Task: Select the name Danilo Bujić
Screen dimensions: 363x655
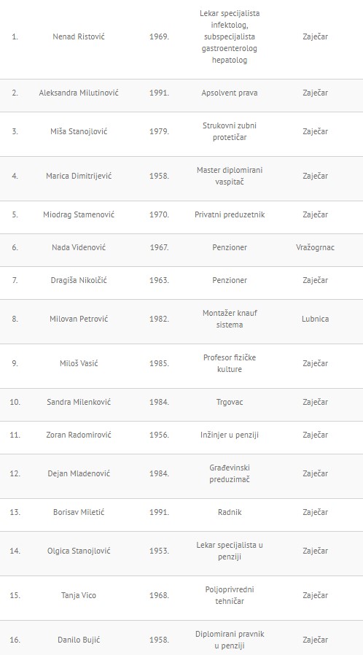Action: (x=79, y=640)
